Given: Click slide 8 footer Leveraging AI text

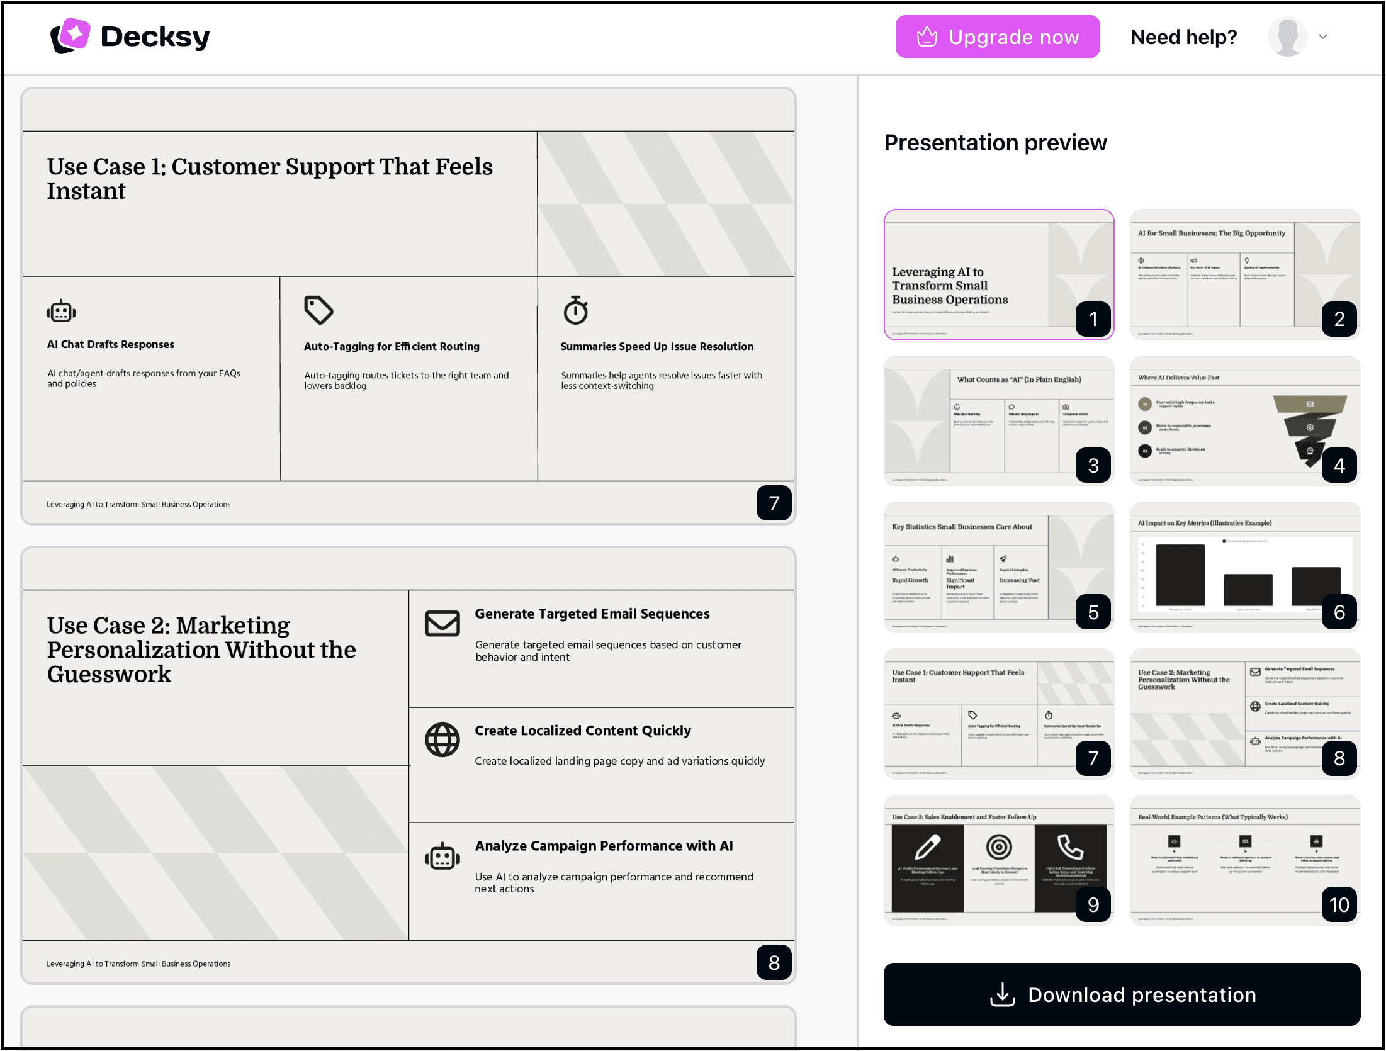Looking at the screenshot, I should (x=138, y=964).
